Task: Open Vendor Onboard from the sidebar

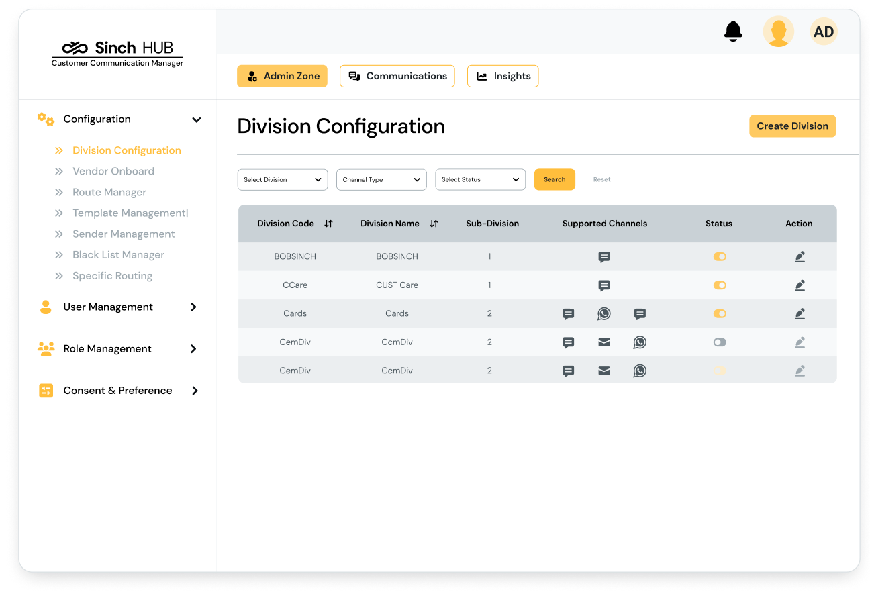Action: (113, 171)
